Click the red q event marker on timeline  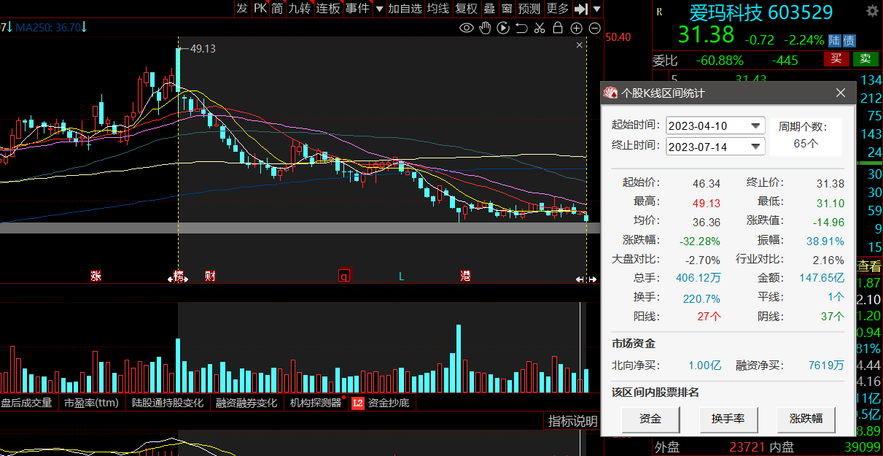click(x=344, y=276)
